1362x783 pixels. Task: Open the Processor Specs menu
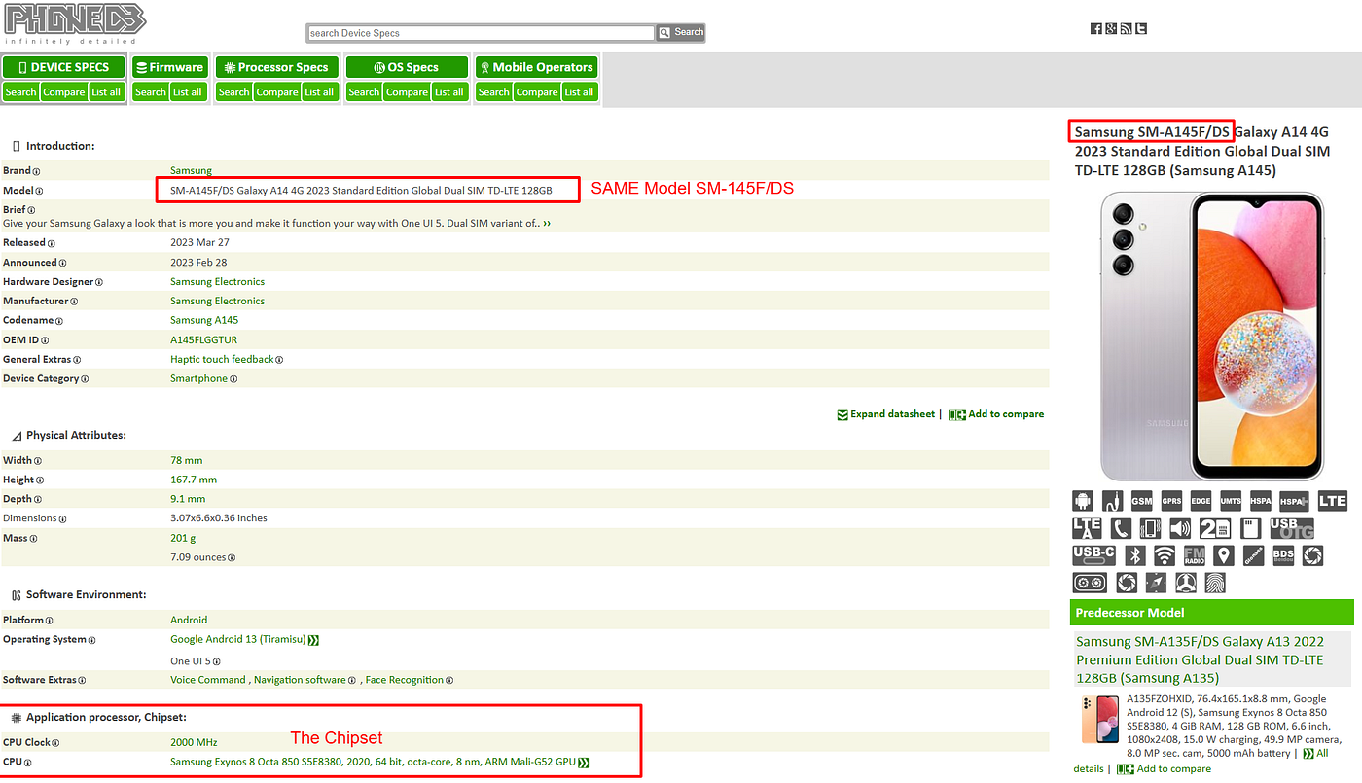[x=277, y=67]
